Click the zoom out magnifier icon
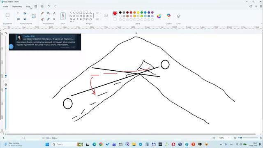Viewport: 263px width, 148px height. click(235, 138)
